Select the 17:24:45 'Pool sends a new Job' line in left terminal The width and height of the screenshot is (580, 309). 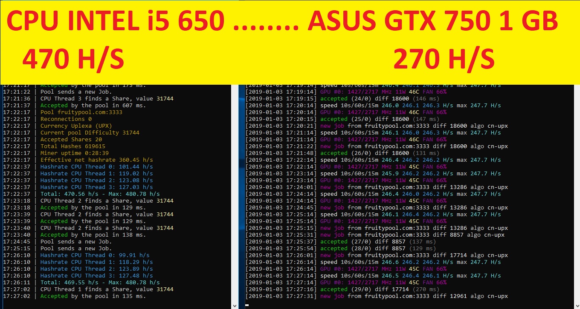tap(58, 242)
